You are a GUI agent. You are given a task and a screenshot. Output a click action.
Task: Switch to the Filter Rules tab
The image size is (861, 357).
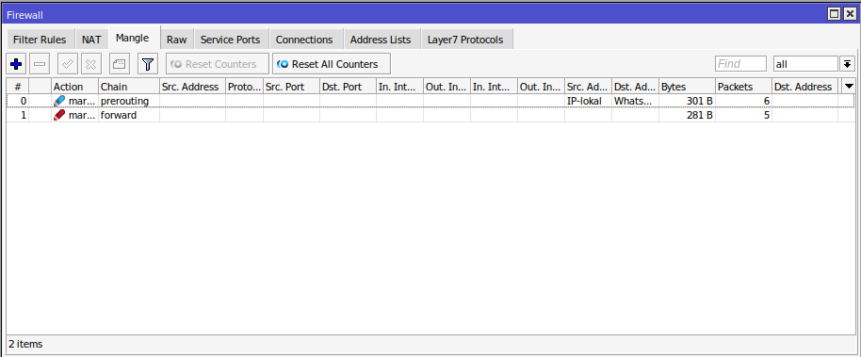40,40
